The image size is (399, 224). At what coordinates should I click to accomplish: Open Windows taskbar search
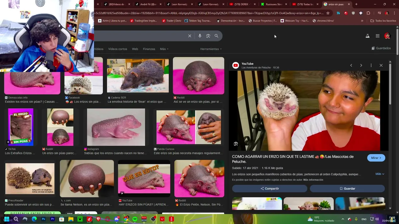point(16,219)
